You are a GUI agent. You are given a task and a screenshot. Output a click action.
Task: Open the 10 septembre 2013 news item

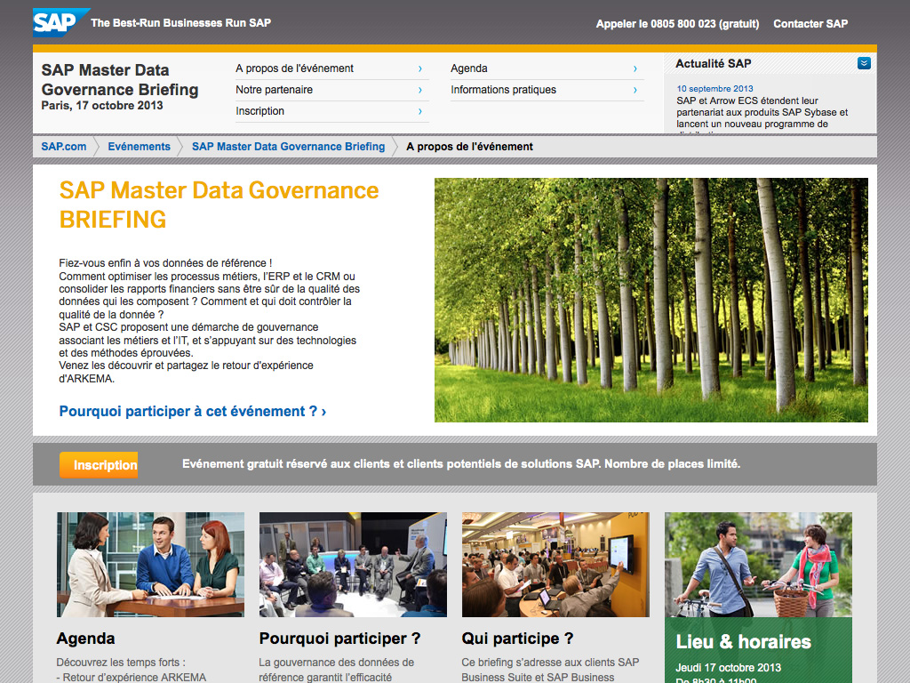click(x=714, y=88)
